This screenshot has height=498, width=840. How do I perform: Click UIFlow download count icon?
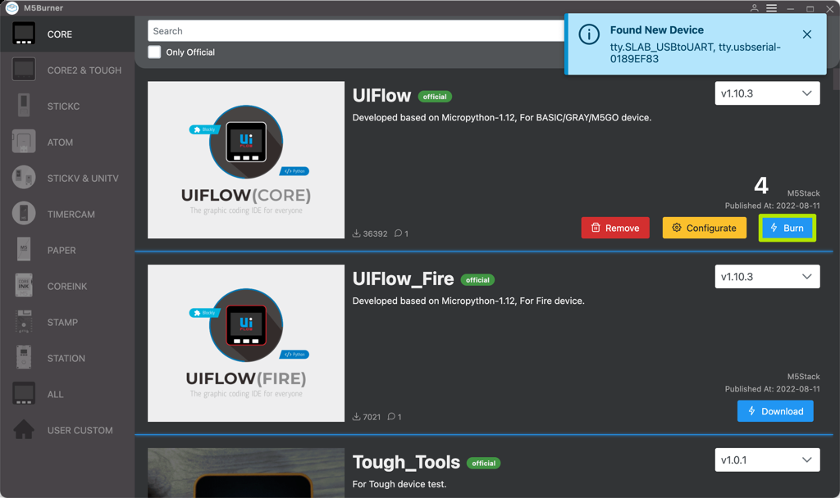(x=356, y=233)
